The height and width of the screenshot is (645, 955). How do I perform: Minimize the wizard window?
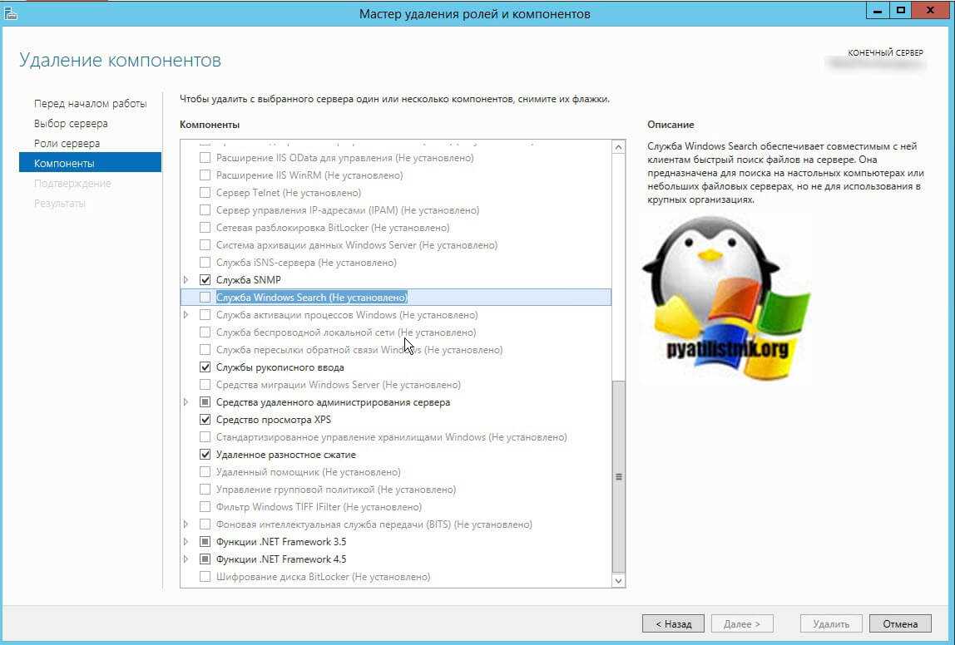point(878,11)
